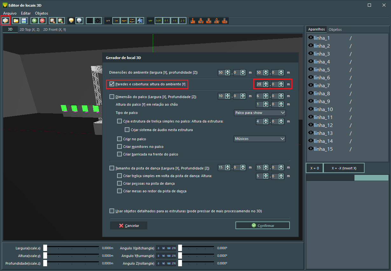Select the orange 5 LOC toolbar icon
This screenshot has width=391, height=271.
click(225, 21)
